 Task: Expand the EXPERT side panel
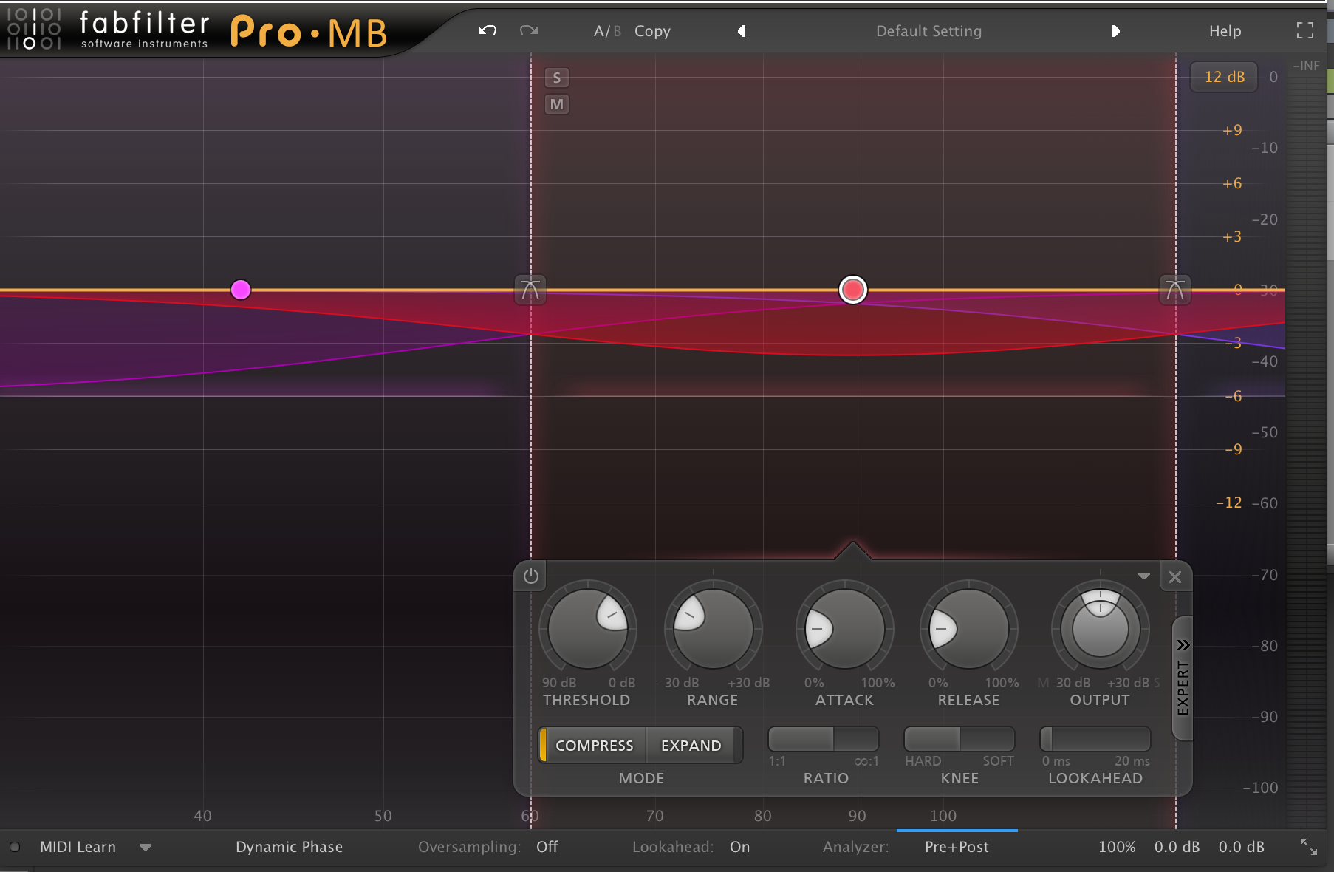(x=1183, y=678)
